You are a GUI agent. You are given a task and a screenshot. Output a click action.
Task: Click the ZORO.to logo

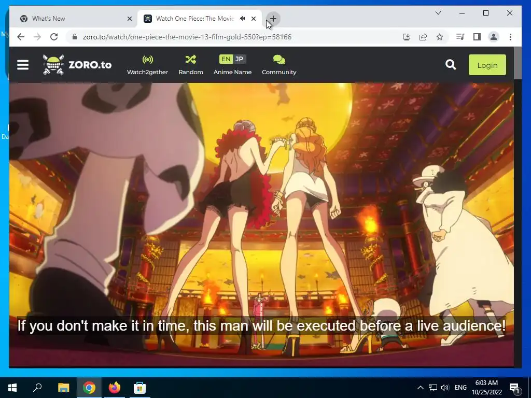click(77, 65)
